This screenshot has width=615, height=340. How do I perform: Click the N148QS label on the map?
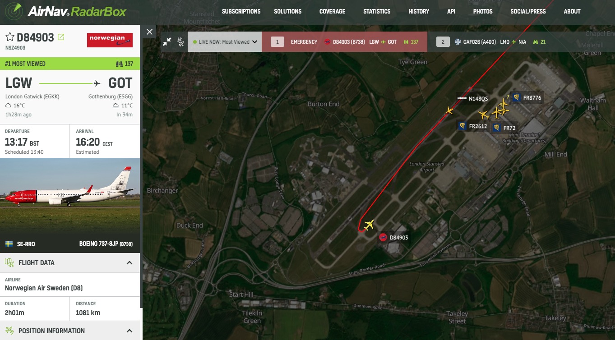tap(478, 99)
